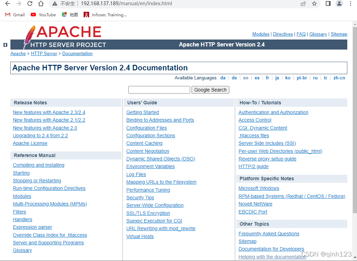Open the 地图 maps bookmark
This screenshot has width=357, height=261.
point(70,15)
